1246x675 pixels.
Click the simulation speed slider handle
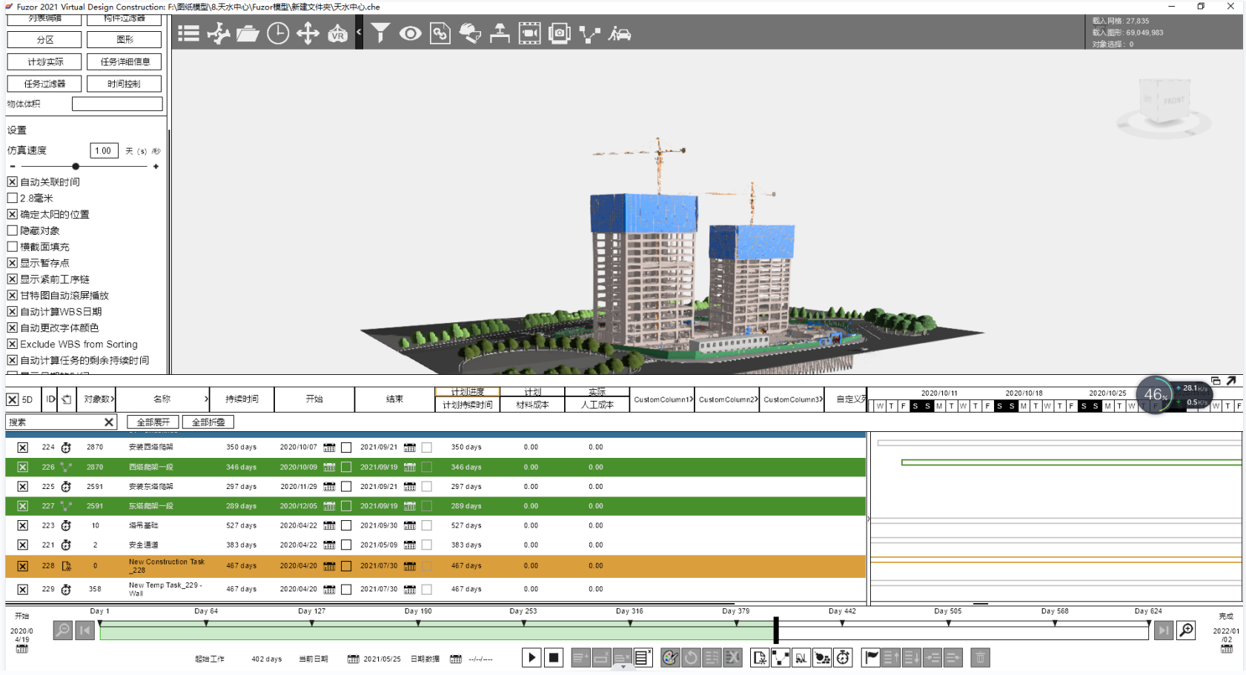[x=76, y=167]
